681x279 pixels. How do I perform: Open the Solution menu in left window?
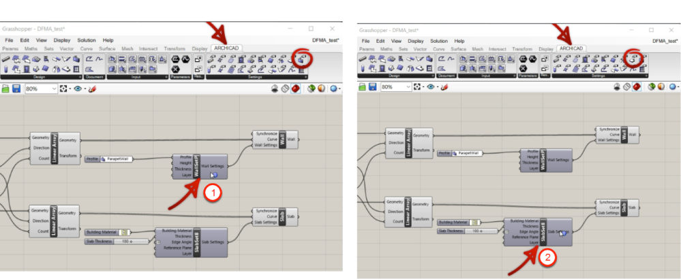87,40
